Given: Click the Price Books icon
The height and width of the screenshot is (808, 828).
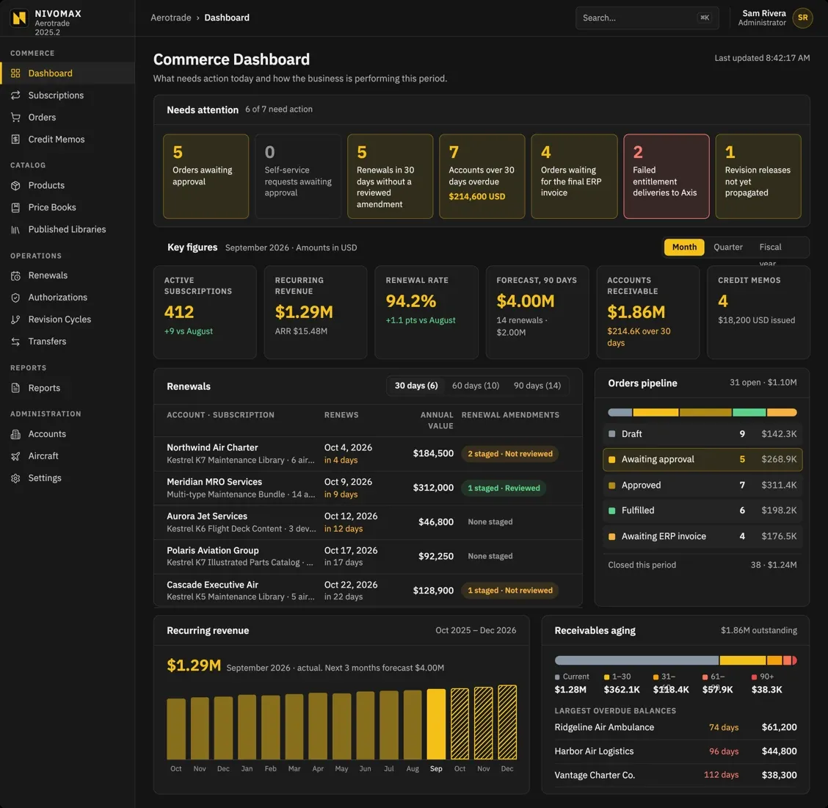Looking at the screenshot, I should click(x=15, y=208).
